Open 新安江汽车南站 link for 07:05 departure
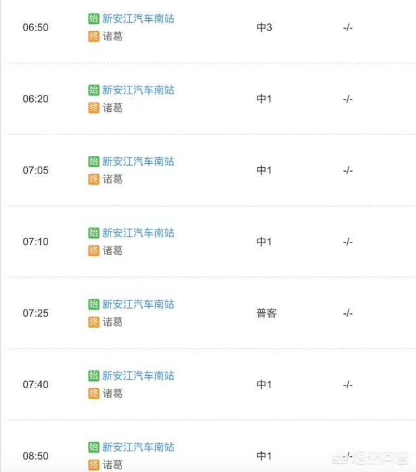Screen dimensions: 416x472 (138, 161)
